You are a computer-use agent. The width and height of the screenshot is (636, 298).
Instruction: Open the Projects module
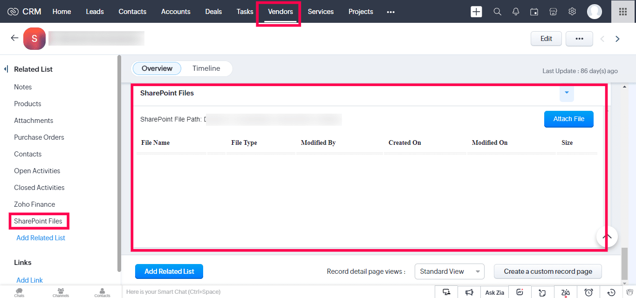pyautogui.click(x=361, y=12)
